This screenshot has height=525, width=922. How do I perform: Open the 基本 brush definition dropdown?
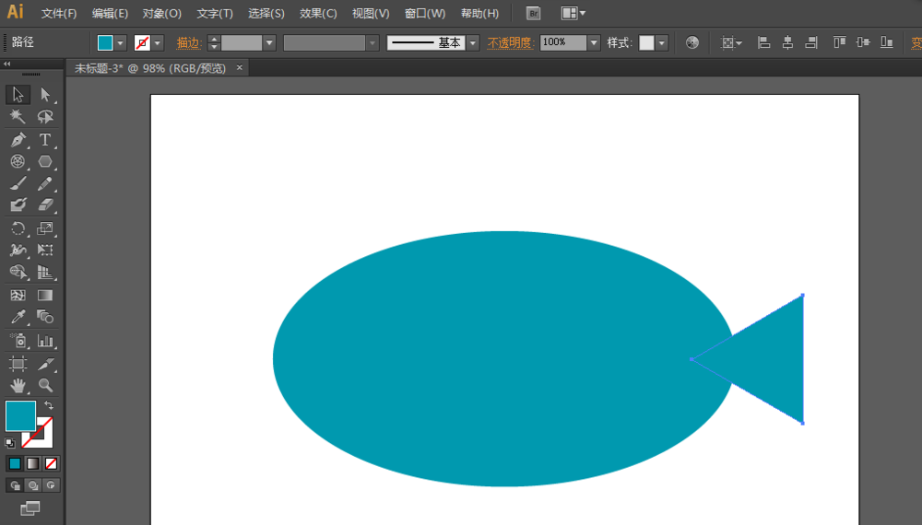pyautogui.click(x=473, y=43)
